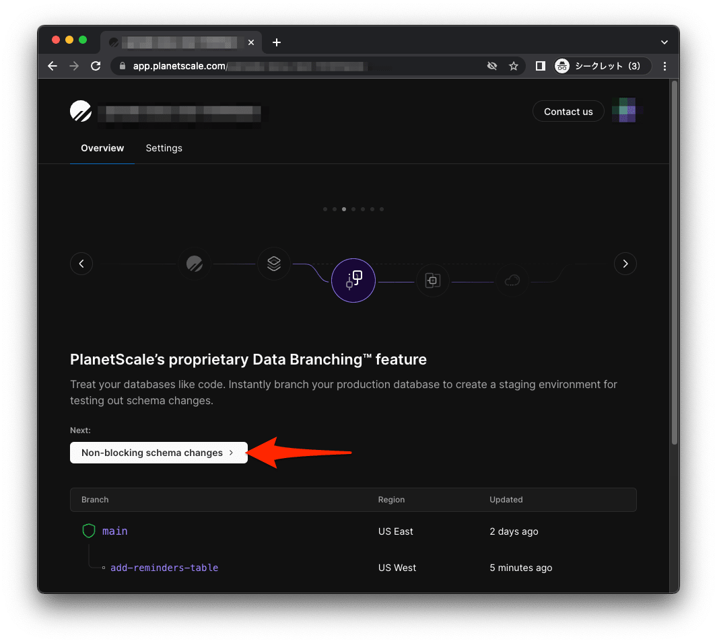The width and height of the screenshot is (717, 643).
Task: Go to the first carousel dot
Action: 325,209
